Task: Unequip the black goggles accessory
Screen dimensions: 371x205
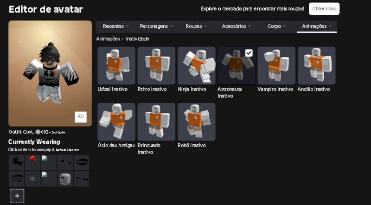Action: [17, 179]
